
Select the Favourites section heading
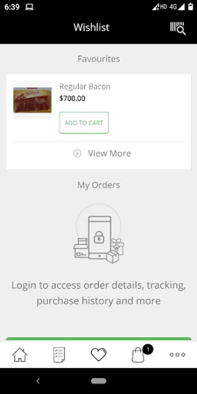tap(98, 59)
